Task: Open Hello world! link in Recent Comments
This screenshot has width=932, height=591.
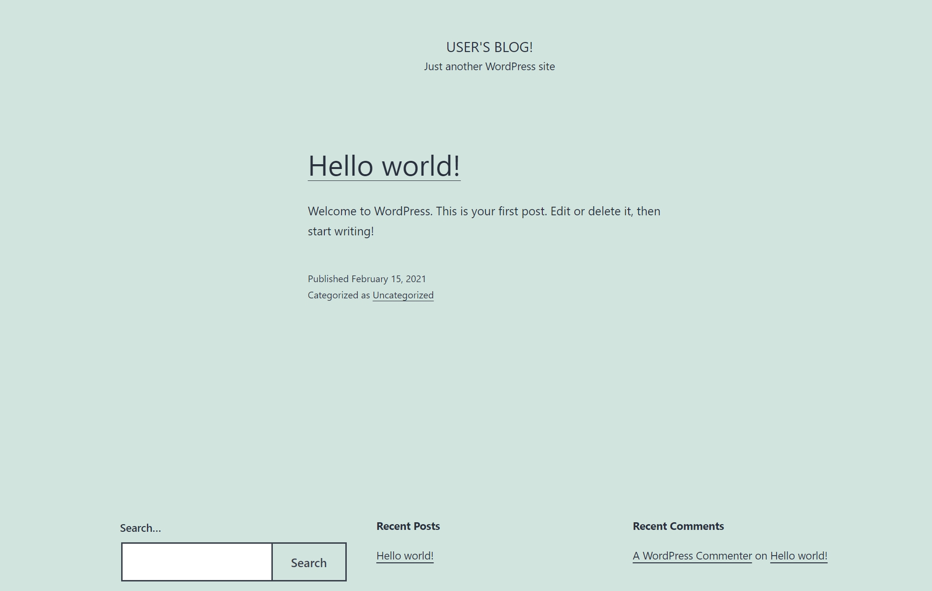Action: point(798,556)
